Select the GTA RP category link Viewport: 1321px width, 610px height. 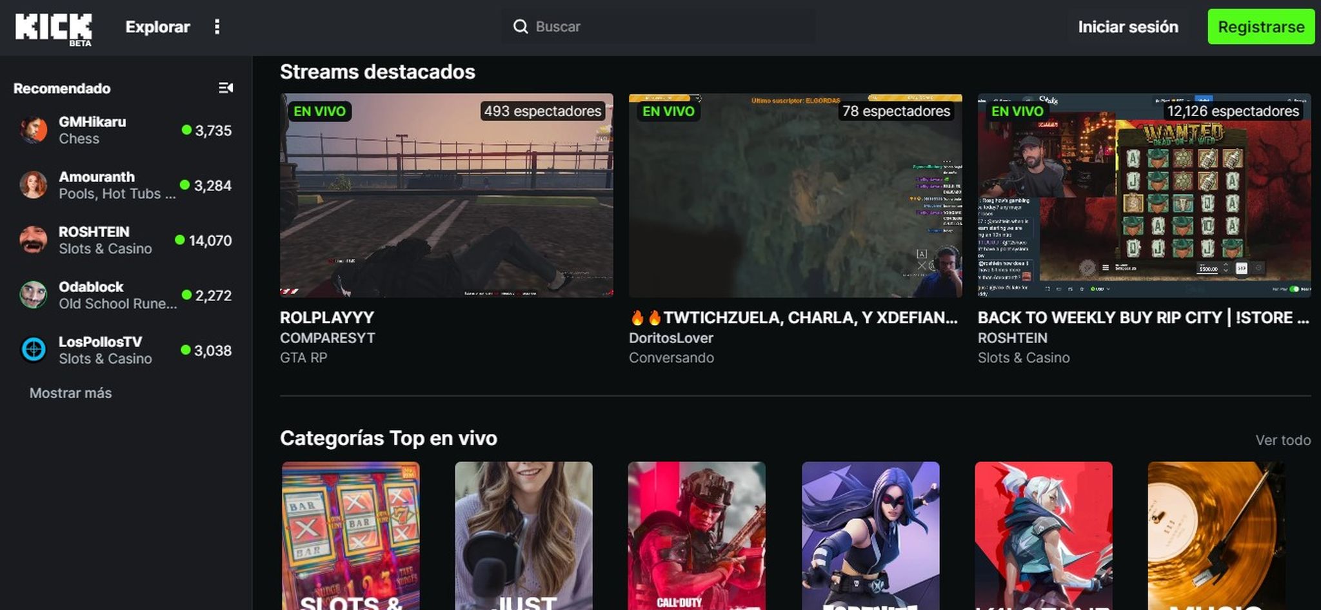(303, 357)
